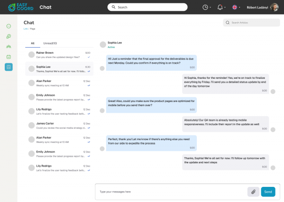This screenshot has height=202, width=284.
Task: Select the All conversations tab
Action: pos(33,43)
